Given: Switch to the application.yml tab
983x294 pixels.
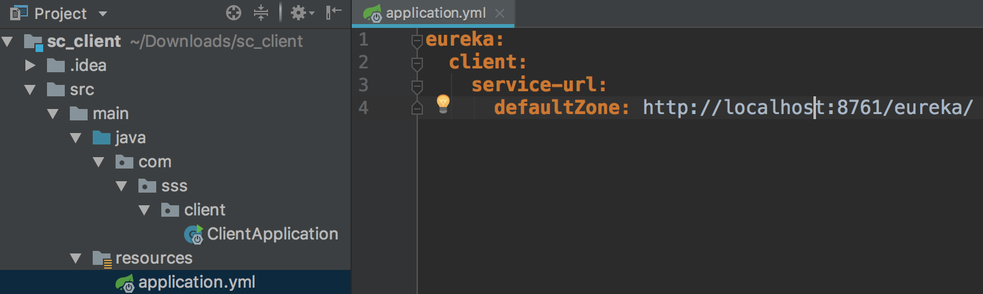Looking at the screenshot, I should coord(433,14).
